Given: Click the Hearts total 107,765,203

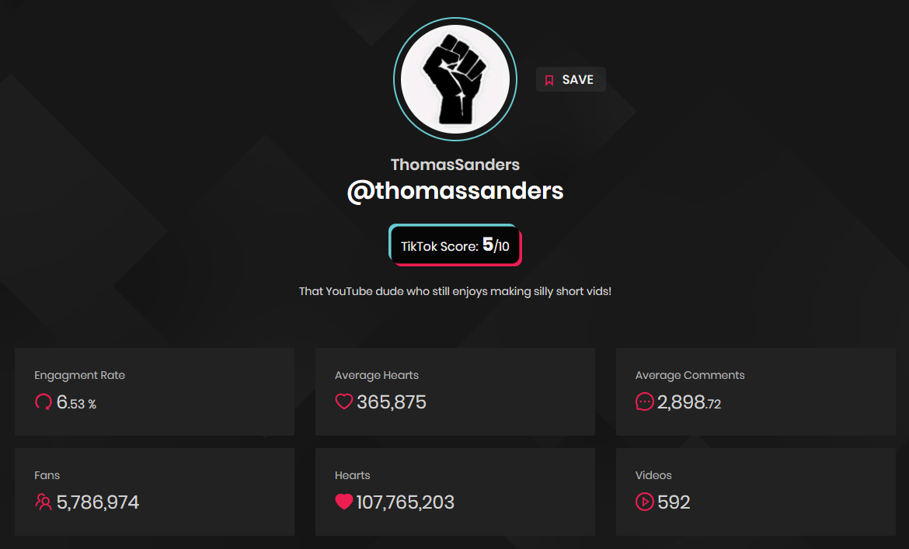Looking at the screenshot, I should pyautogui.click(x=405, y=502).
